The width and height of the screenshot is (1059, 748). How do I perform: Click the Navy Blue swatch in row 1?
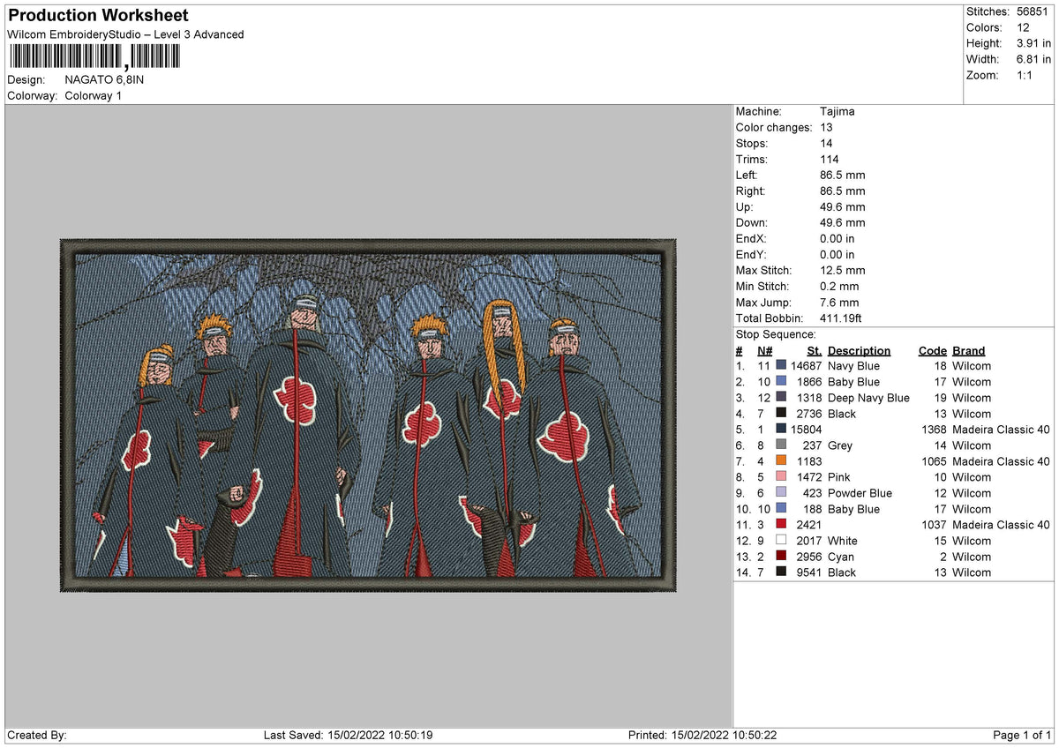pos(781,366)
